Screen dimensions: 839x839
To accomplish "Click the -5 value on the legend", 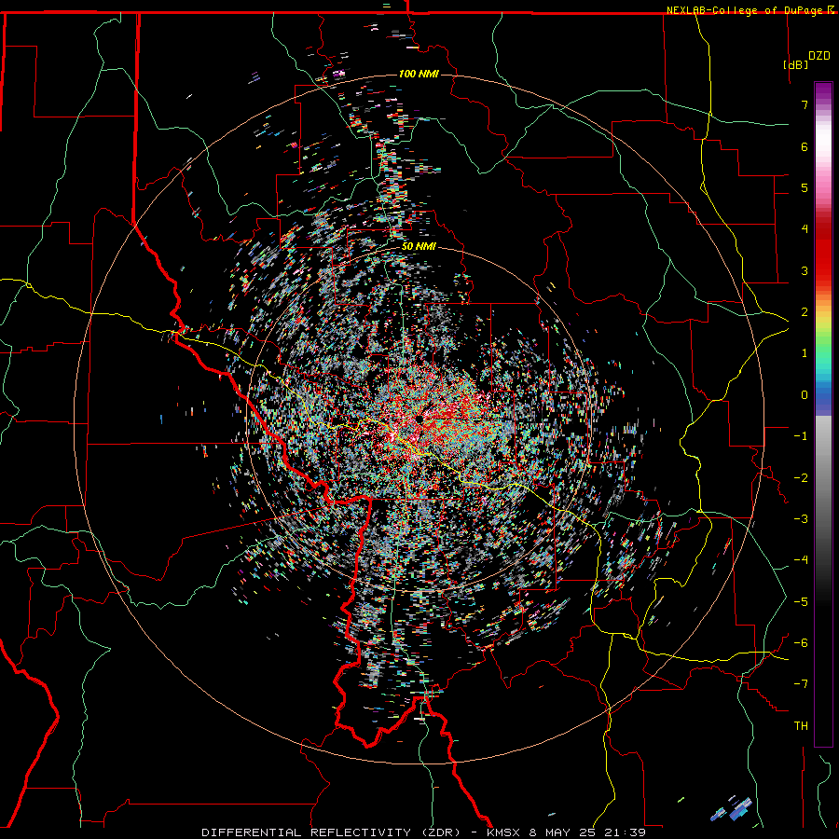I will tap(801, 602).
